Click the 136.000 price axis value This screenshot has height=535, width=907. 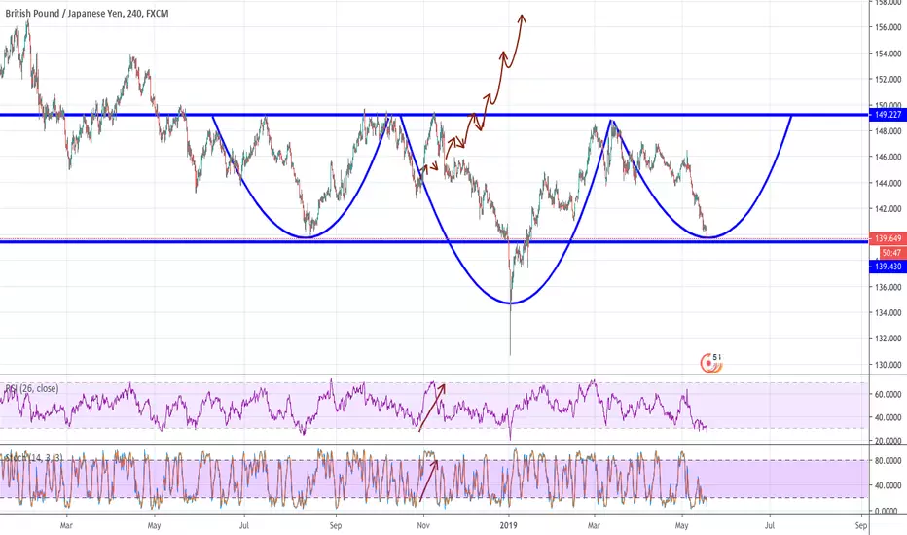(x=888, y=287)
